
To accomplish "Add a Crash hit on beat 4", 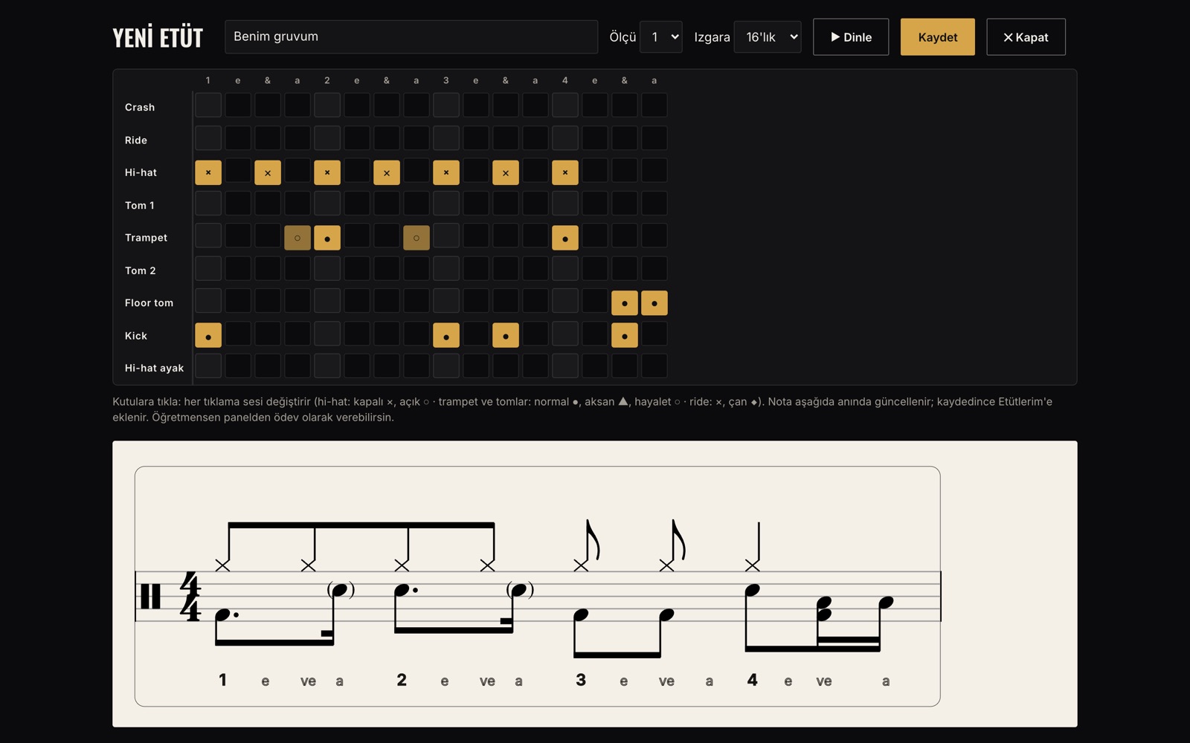I will click(565, 106).
